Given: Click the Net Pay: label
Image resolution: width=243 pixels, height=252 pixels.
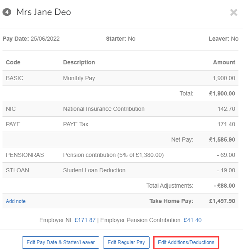Looking at the screenshot, I should 182,139.
